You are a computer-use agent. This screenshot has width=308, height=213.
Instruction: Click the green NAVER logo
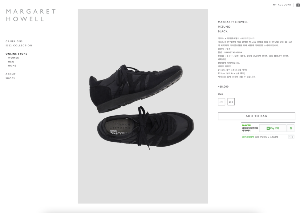(x=246, y=125)
